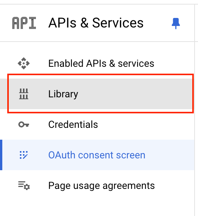Click the Credentials key icon
The height and width of the screenshot is (216, 198).
click(x=24, y=124)
